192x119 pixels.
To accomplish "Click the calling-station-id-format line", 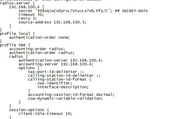I will [59, 79].
